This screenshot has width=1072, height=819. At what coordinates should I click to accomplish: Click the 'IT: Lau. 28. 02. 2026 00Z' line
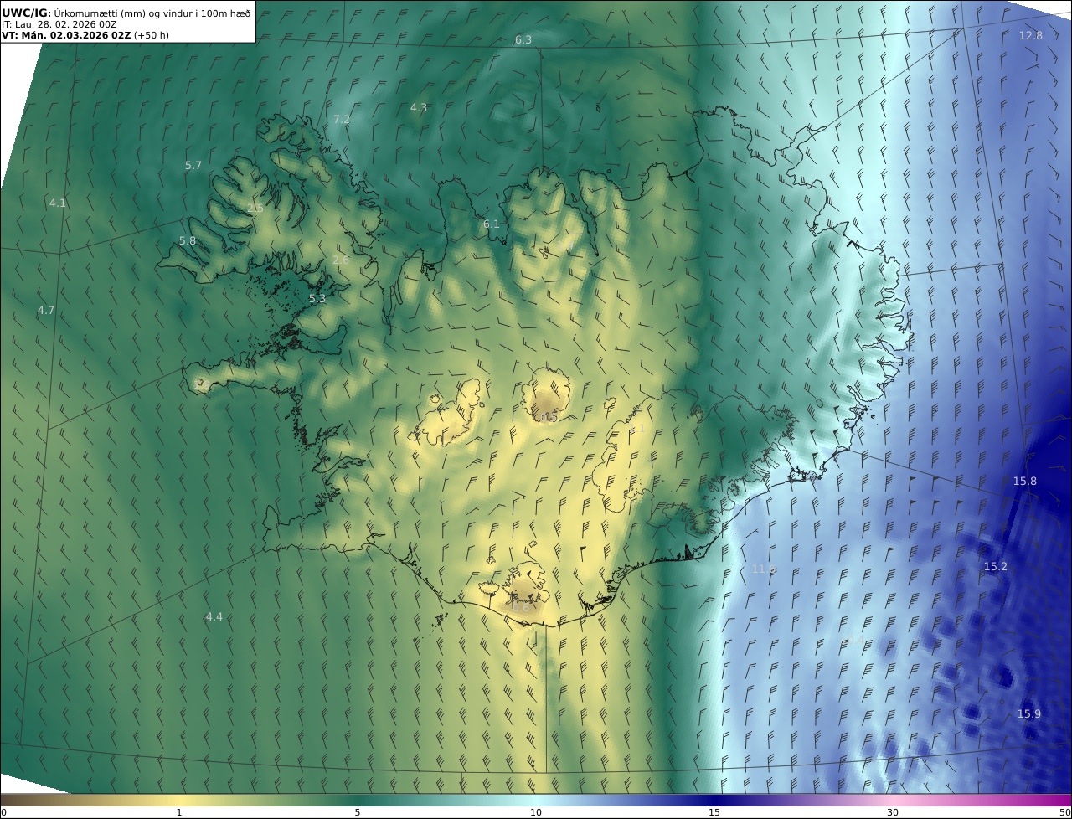tap(59, 24)
